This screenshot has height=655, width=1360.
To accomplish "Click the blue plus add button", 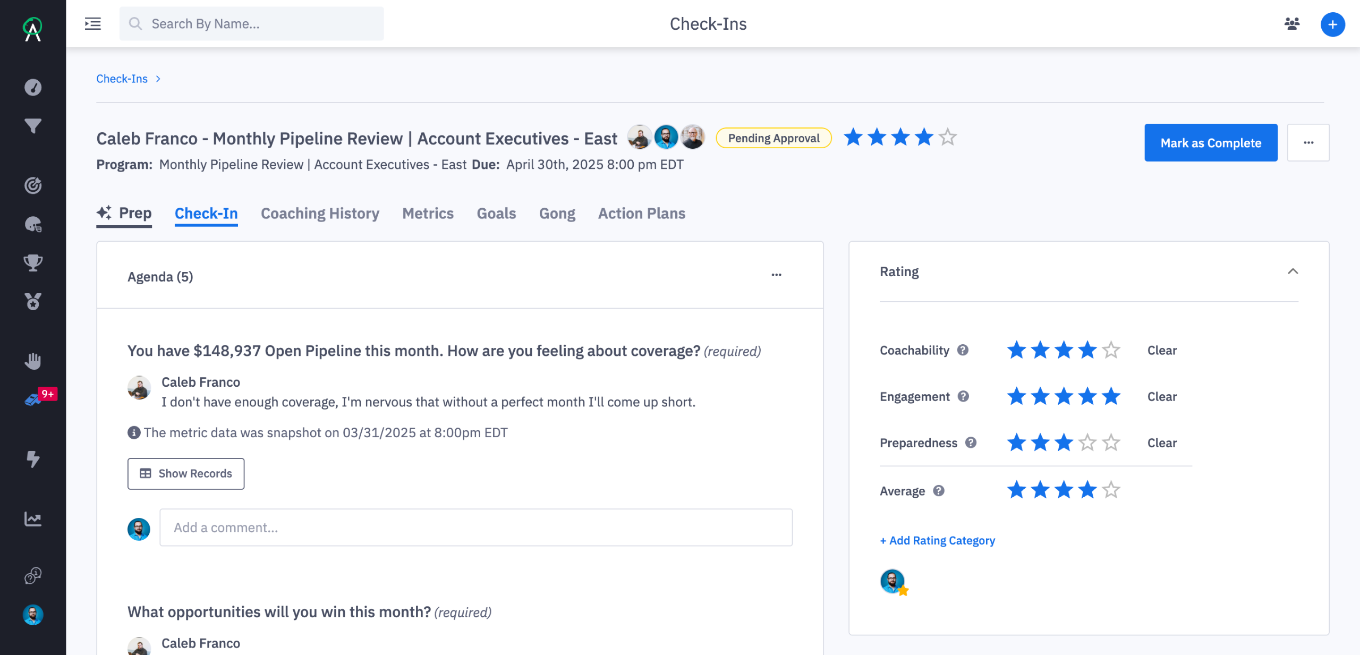I will 1332,24.
